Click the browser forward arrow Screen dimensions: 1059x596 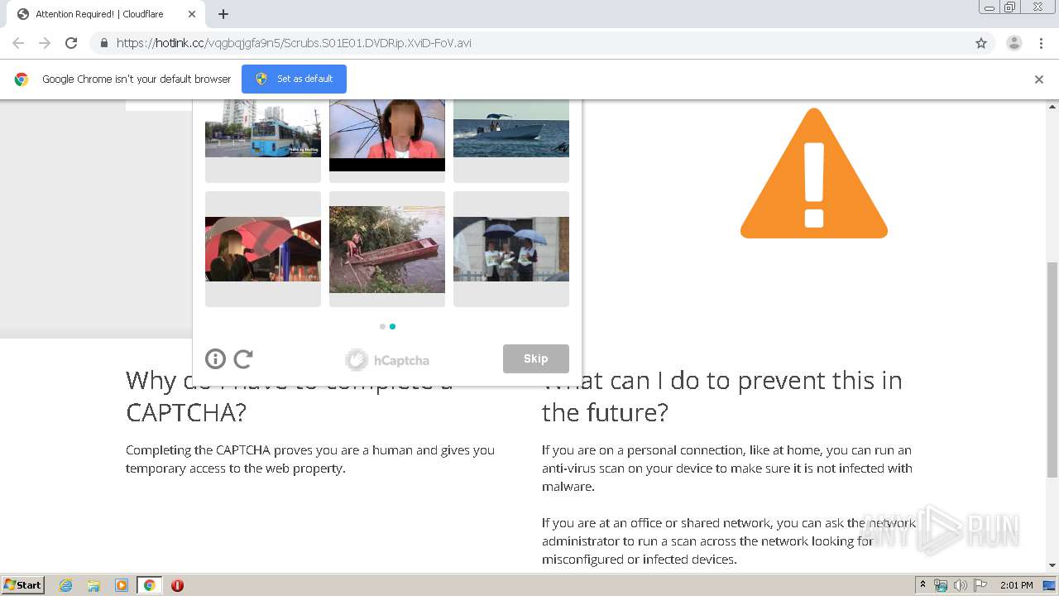pyautogui.click(x=45, y=43)
